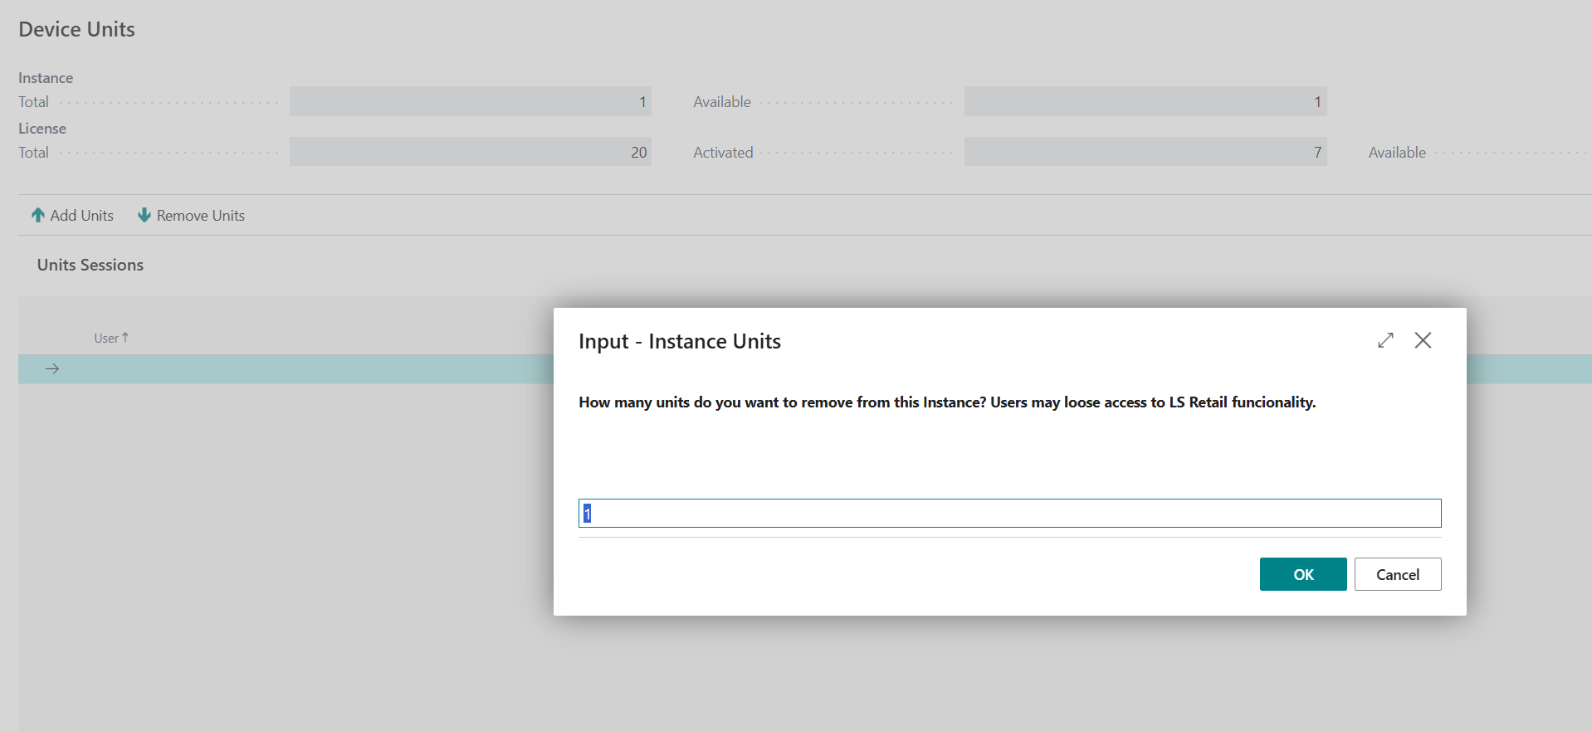Click the Device Units page title

pos(76,29)
